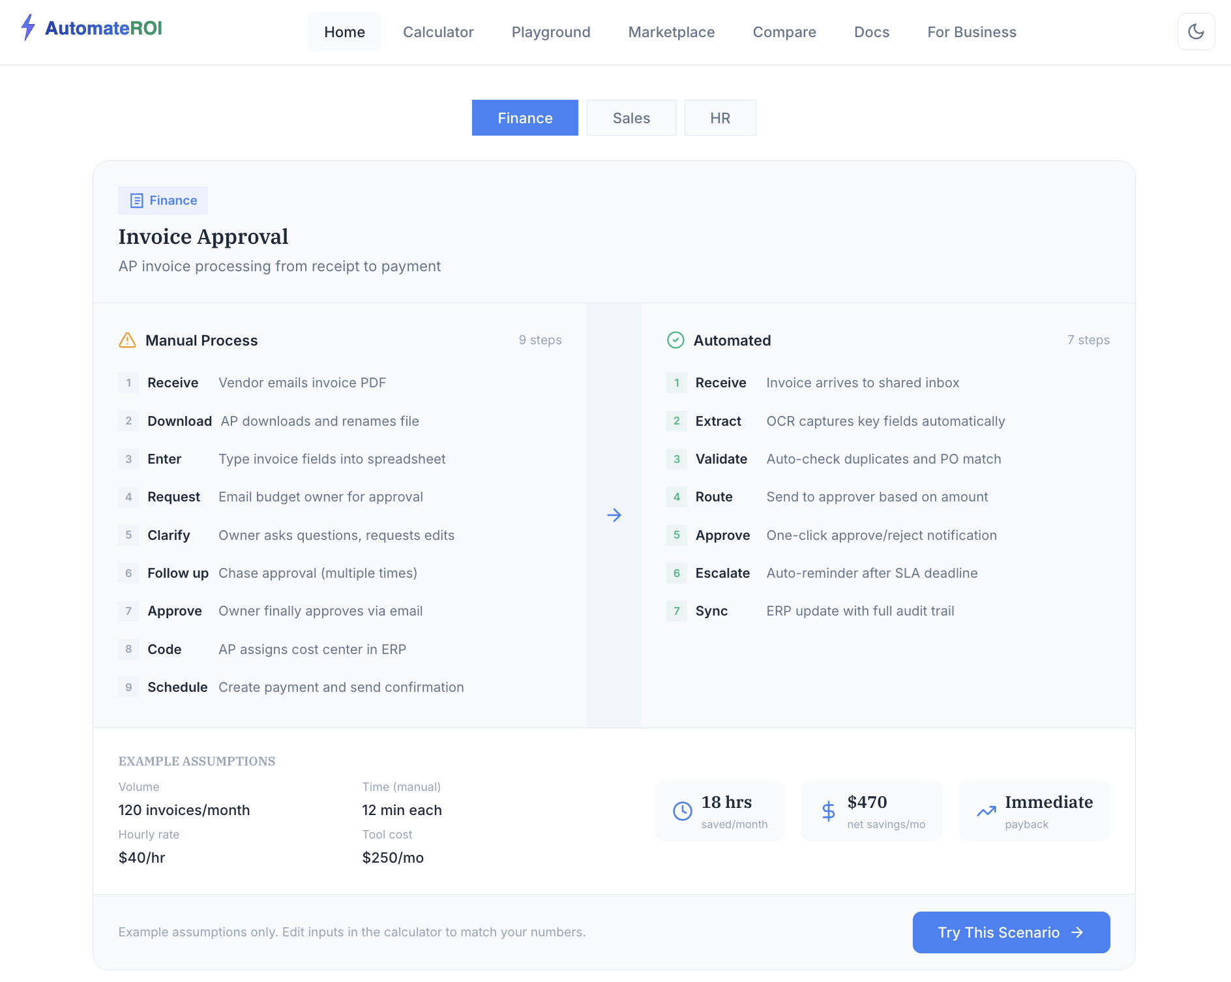Click the dollar sign icon beside $470

click(828, 811)
